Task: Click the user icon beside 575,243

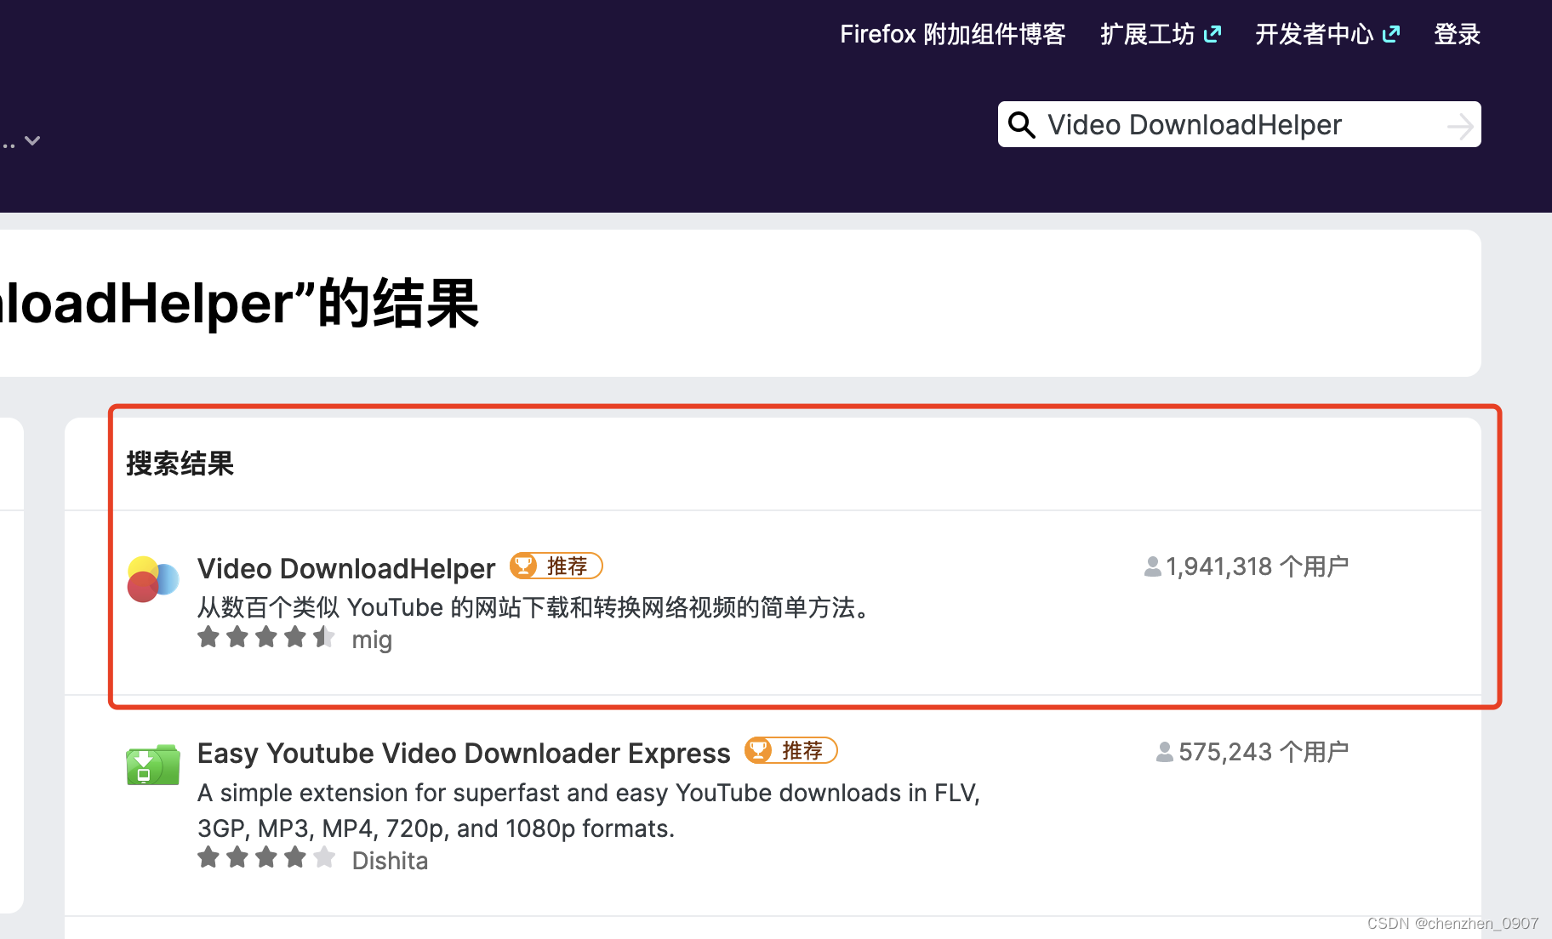Action: pyautogui.click(x=1165, y=752)
